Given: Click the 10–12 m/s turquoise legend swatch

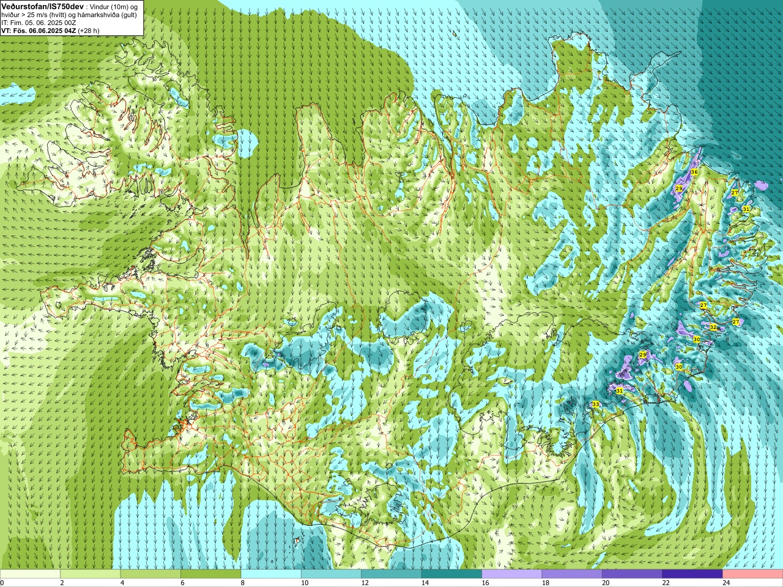Looking at the screenshot, I should (331, 574).
